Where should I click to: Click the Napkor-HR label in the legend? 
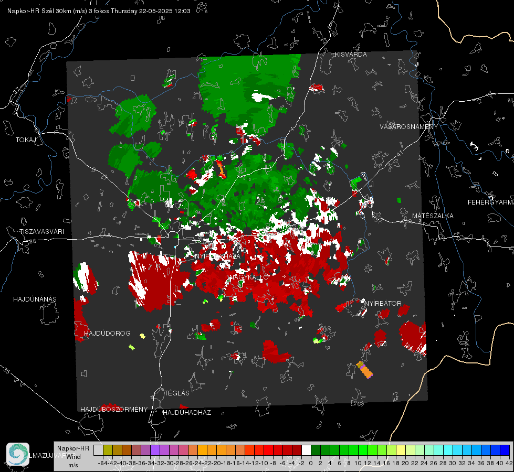pos(73,448)
